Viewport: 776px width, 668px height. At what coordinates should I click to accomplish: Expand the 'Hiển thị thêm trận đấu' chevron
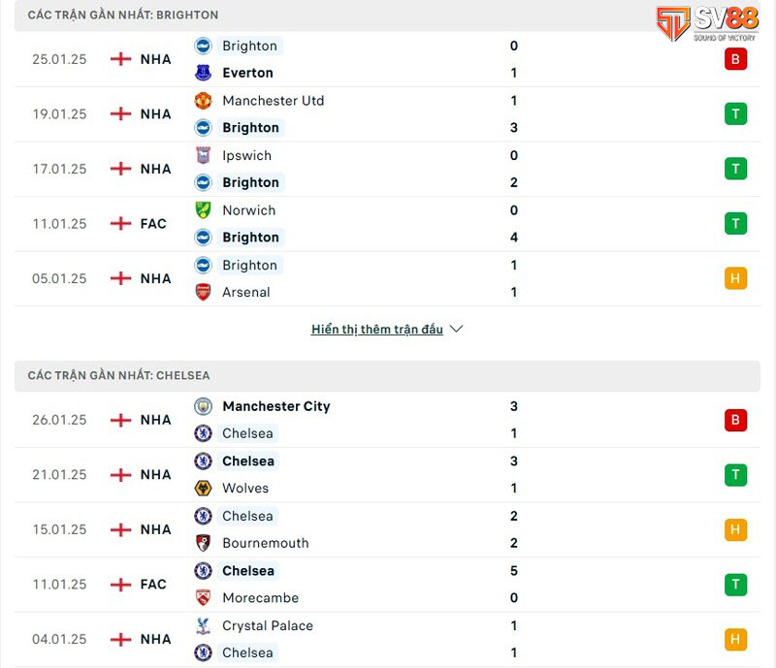[x=456, y=329]
